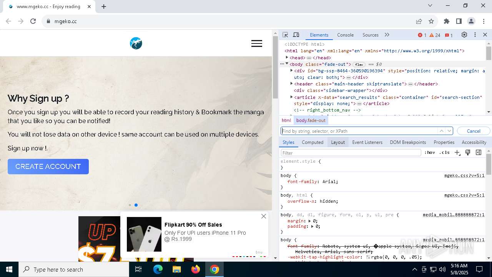The image size is (492, 277).
Task: Focus the Find by string, selector field
Action: (x=359, y=131)
